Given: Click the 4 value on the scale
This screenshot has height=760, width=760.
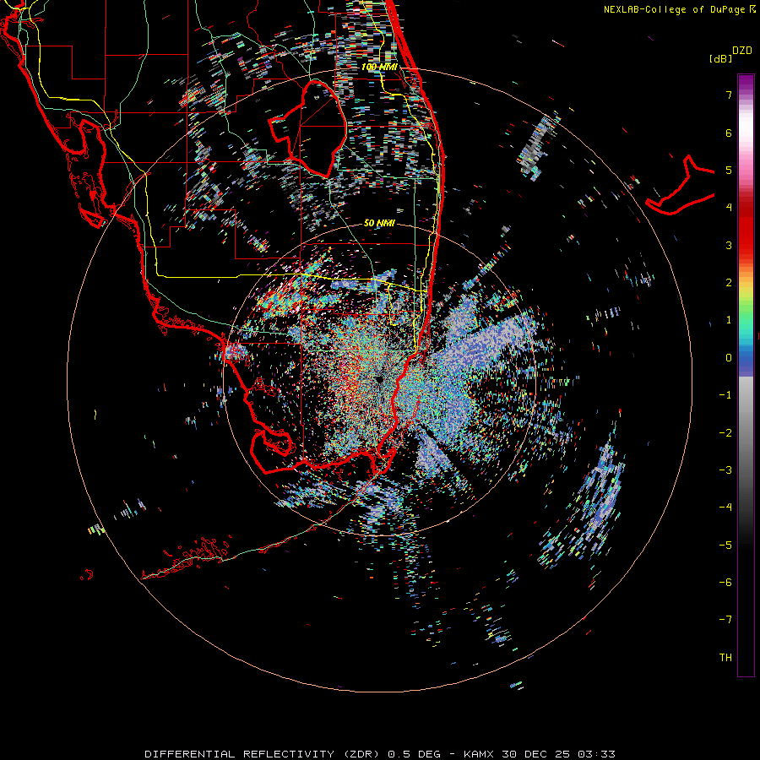Looking at the screenshot, I should pos(729,208).
